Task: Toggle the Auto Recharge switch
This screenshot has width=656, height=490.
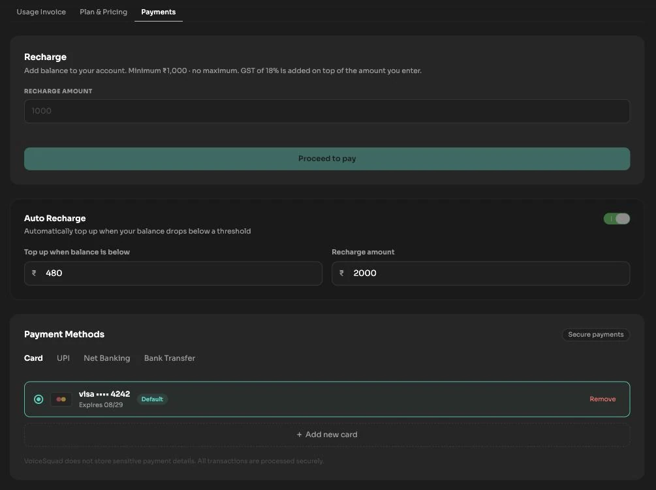Action: click(616, 219)
